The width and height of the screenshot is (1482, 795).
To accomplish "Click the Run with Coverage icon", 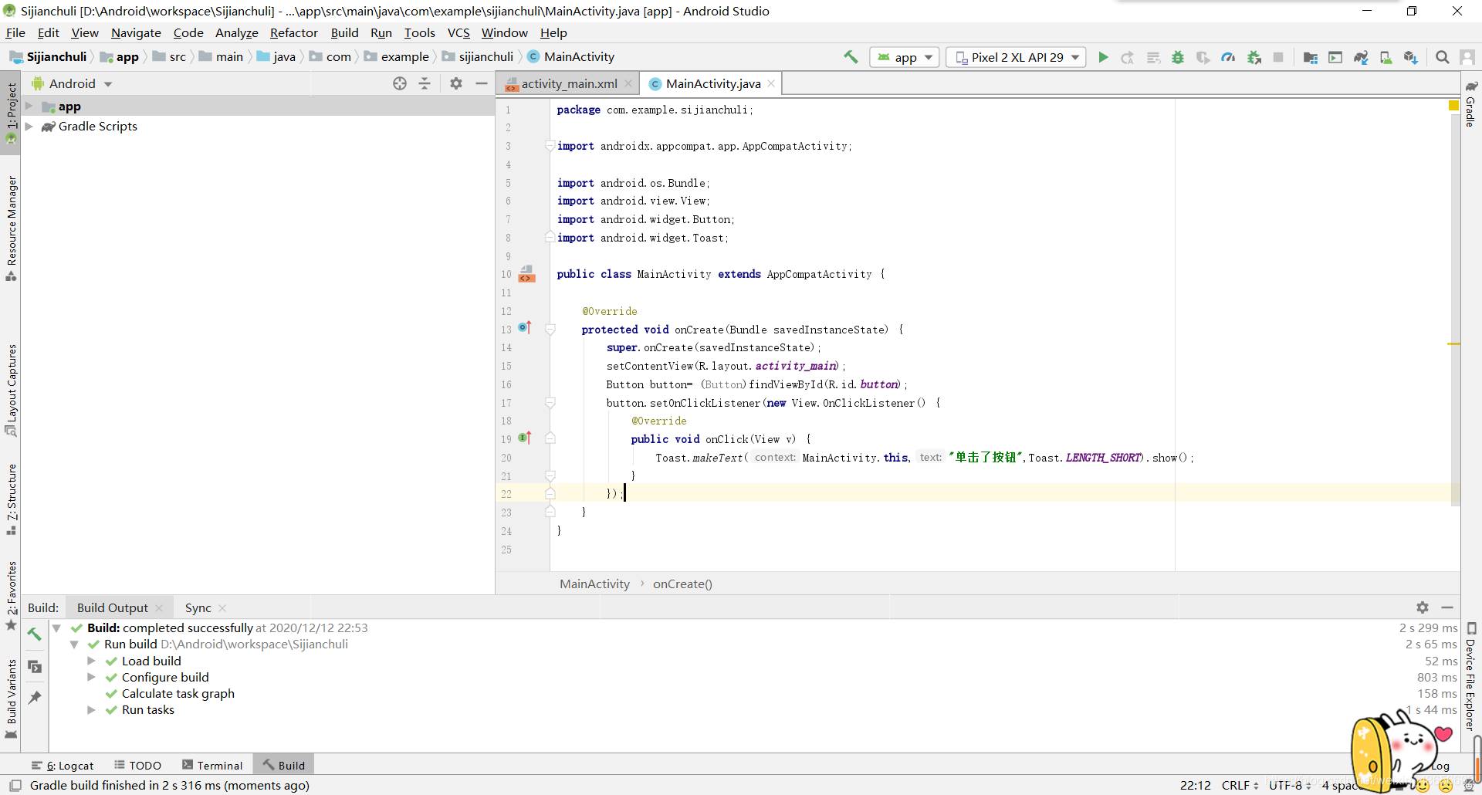I will [x=1203, y=57].
